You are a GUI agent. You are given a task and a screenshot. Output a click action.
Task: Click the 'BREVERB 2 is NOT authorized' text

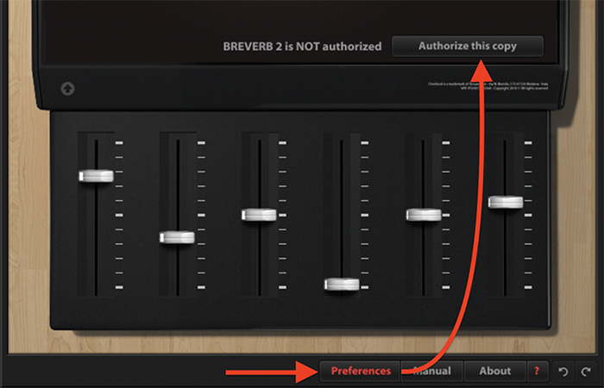[302, 47]
